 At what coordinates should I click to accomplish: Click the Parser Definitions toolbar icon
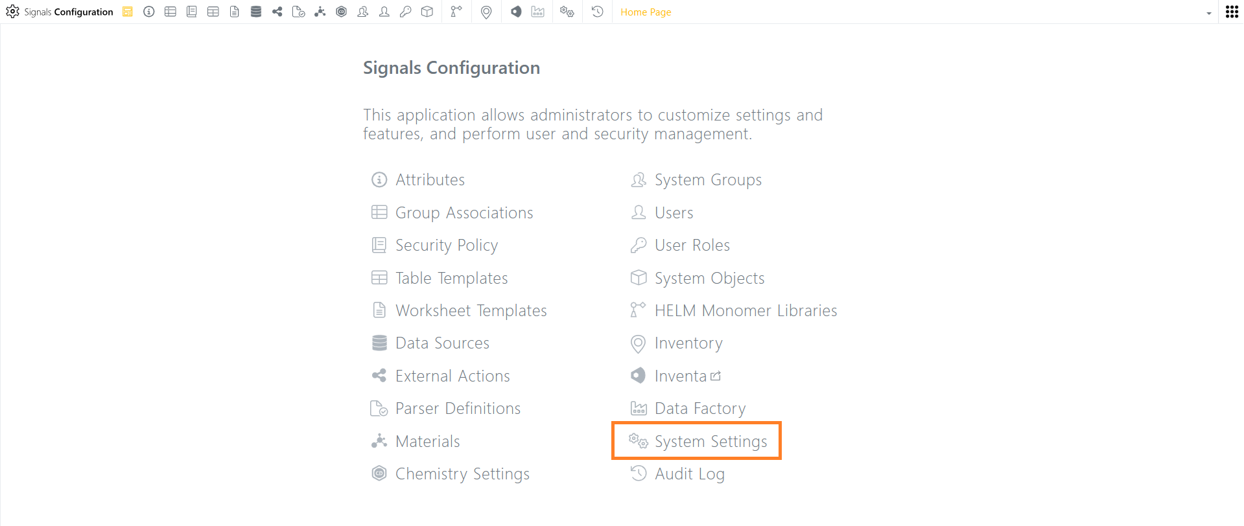tap(299, 12)
